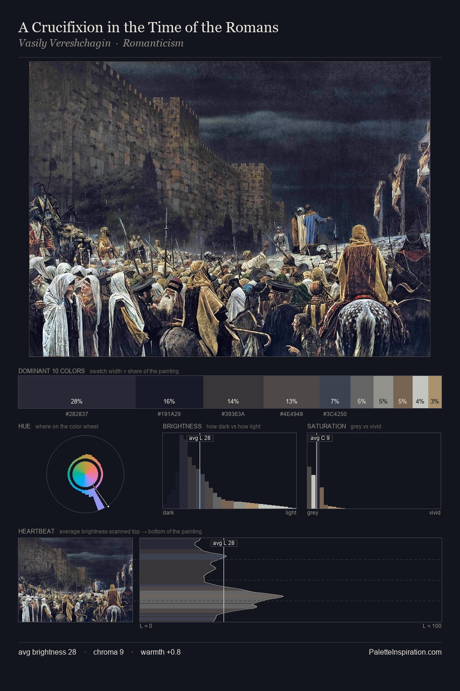Click the title 'A Crucifixion in the Time of the Romans'
Viewport: 460px width, 691px height.
pos(148,27)
